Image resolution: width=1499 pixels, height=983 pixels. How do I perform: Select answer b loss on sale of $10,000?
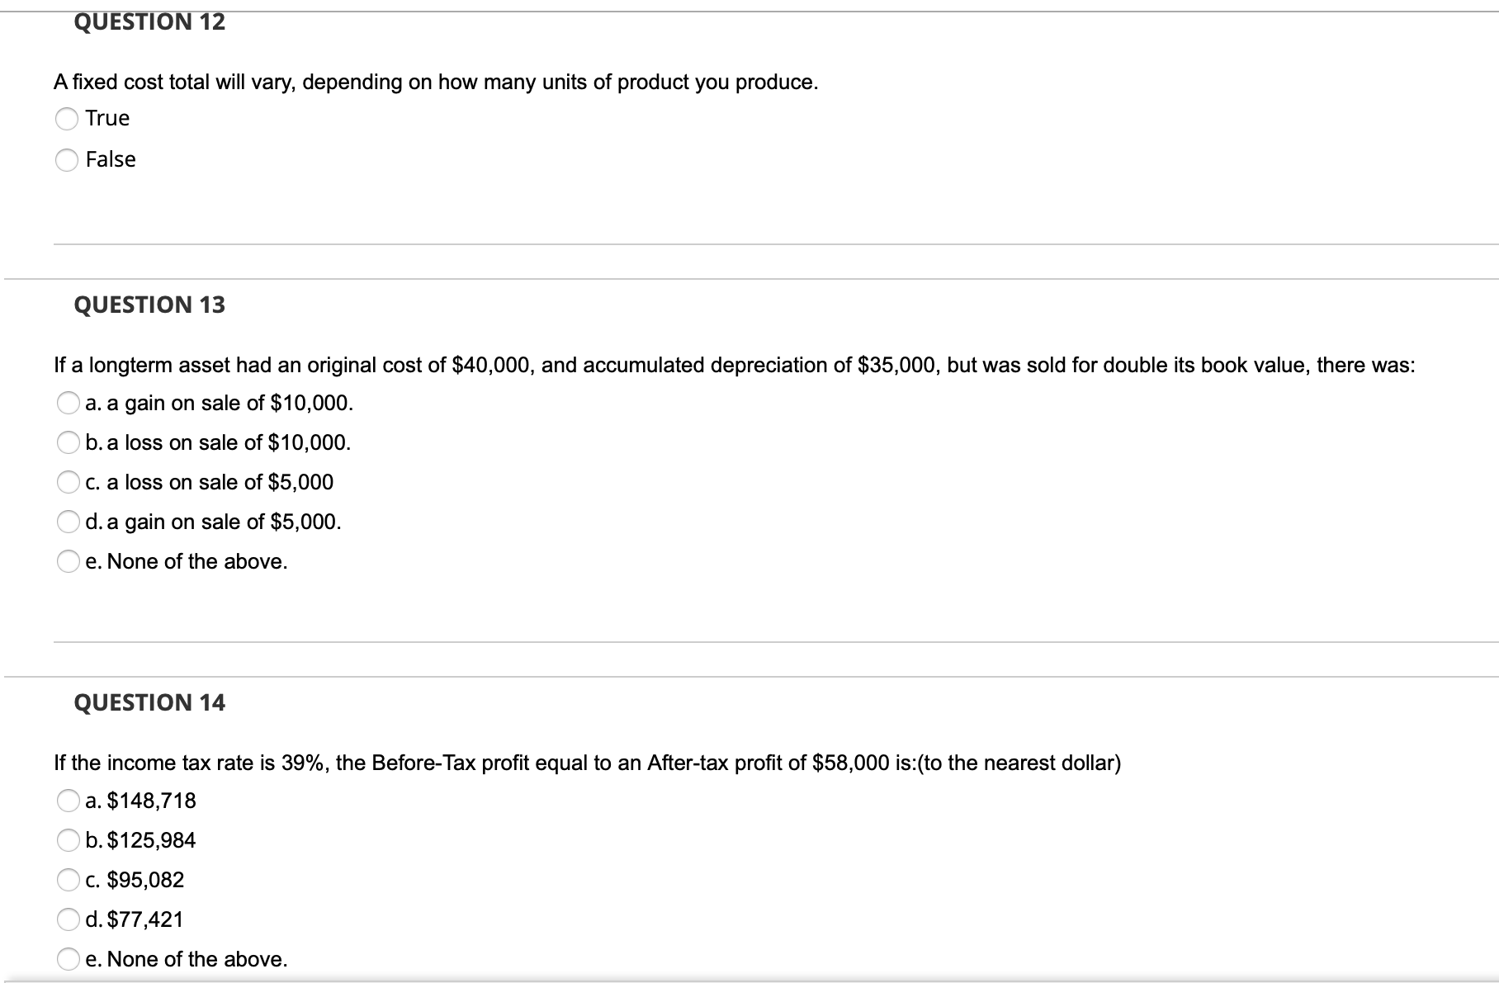(x=68, y=443)
